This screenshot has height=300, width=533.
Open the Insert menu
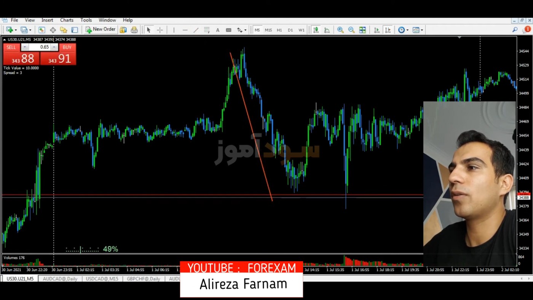(47, 20)
